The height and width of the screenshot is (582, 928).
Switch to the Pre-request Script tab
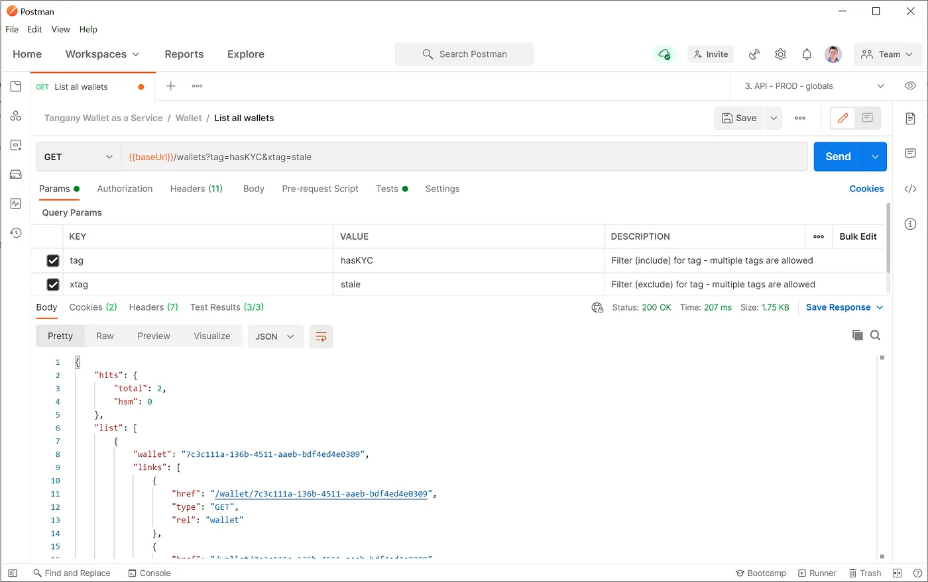320,189
